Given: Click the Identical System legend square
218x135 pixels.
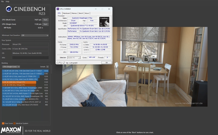Looking at the screenshot, I should (x=14, y=123).
